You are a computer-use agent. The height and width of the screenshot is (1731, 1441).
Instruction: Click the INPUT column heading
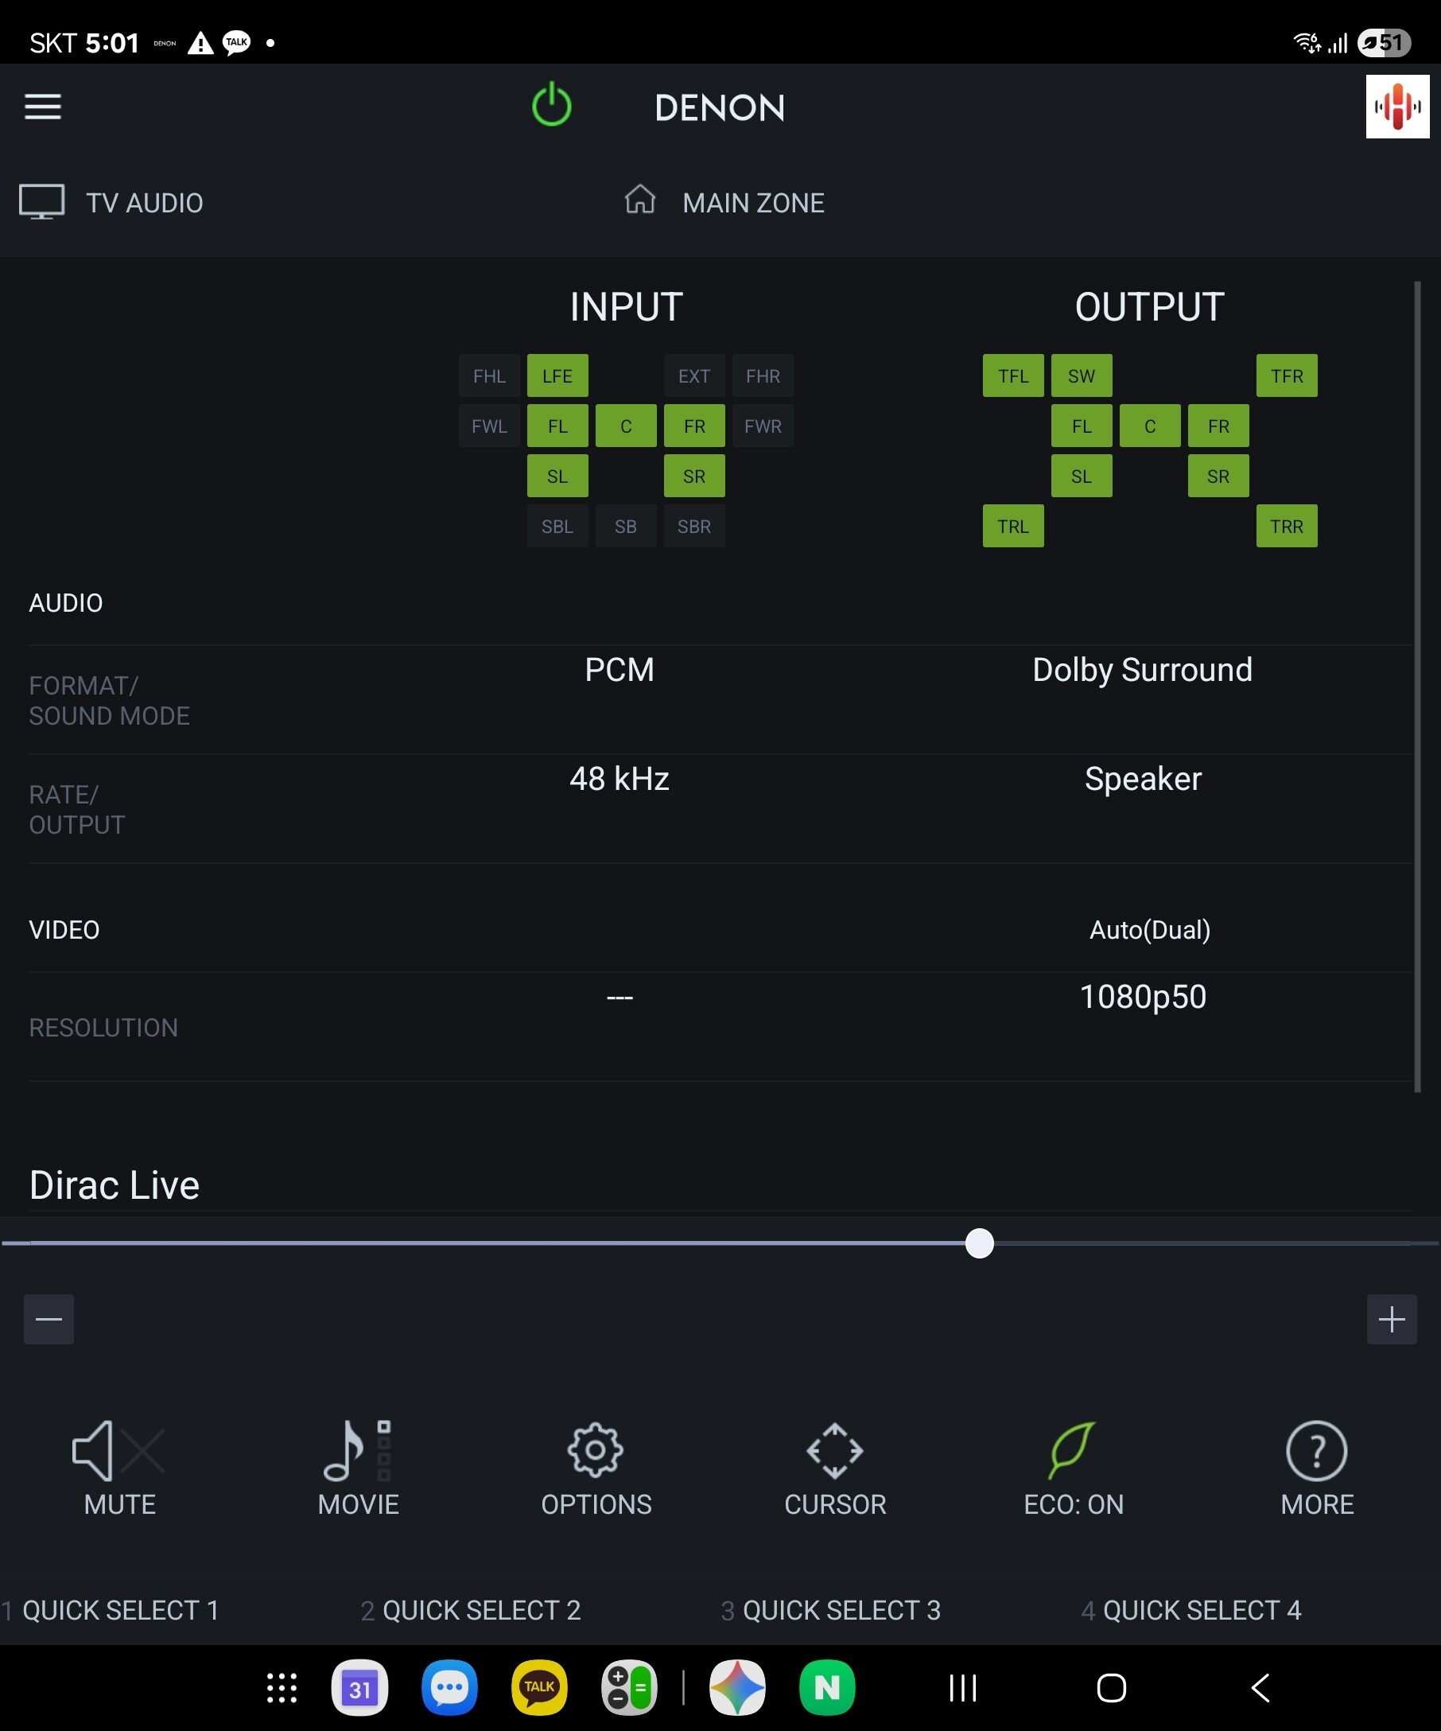[626, 306]
